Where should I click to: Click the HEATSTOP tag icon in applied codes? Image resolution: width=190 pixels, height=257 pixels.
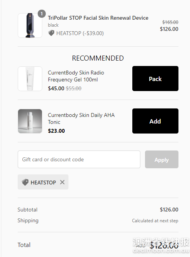coord(25,182)
